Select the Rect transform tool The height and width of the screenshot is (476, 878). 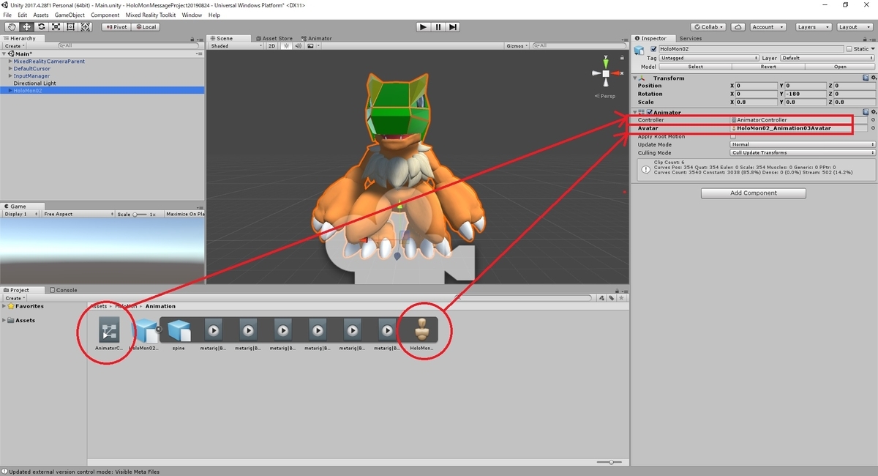click(x=70, y=27)
